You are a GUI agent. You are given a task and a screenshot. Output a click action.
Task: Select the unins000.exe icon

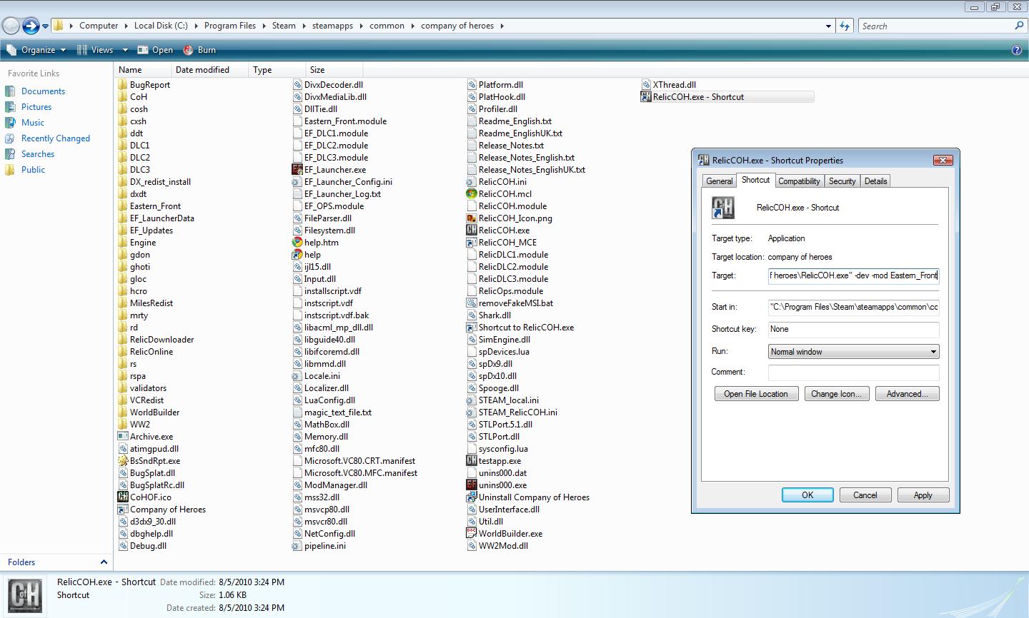click(x=472, y=485)
